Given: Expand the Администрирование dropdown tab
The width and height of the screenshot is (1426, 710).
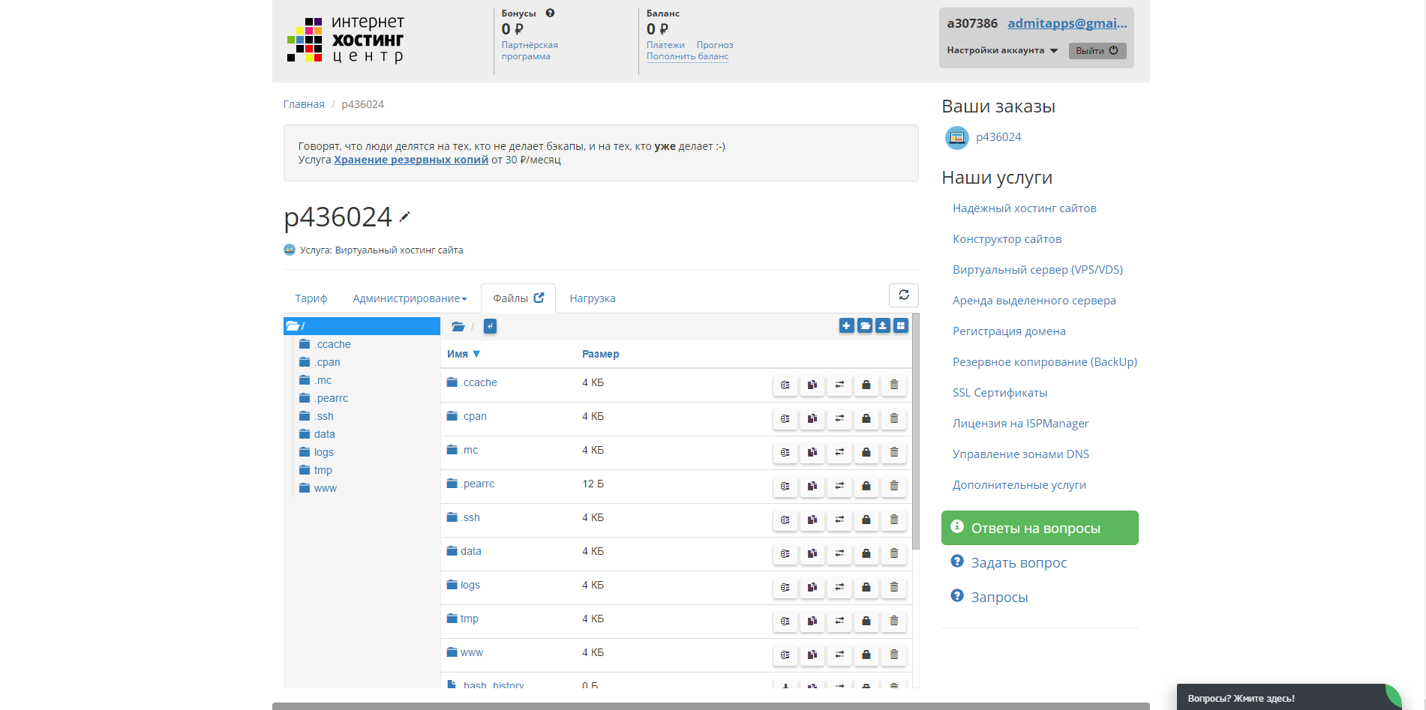Looking at the screenshot, I should tap(410, 298).
